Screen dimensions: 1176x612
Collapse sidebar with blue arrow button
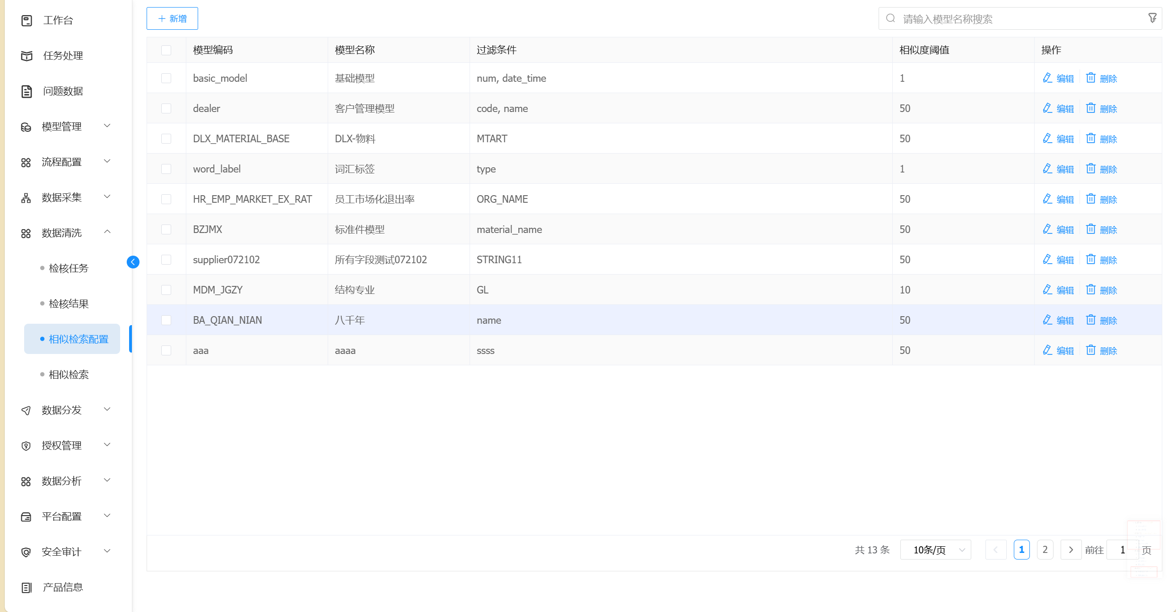point(133,262)
